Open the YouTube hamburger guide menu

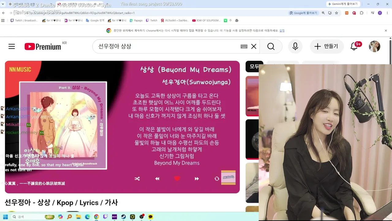coord(12,46)
